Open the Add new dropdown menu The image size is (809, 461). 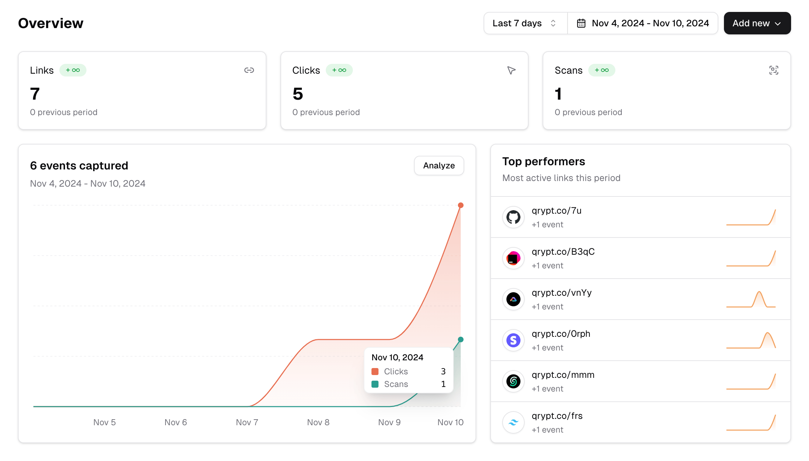tap(757, 23)
